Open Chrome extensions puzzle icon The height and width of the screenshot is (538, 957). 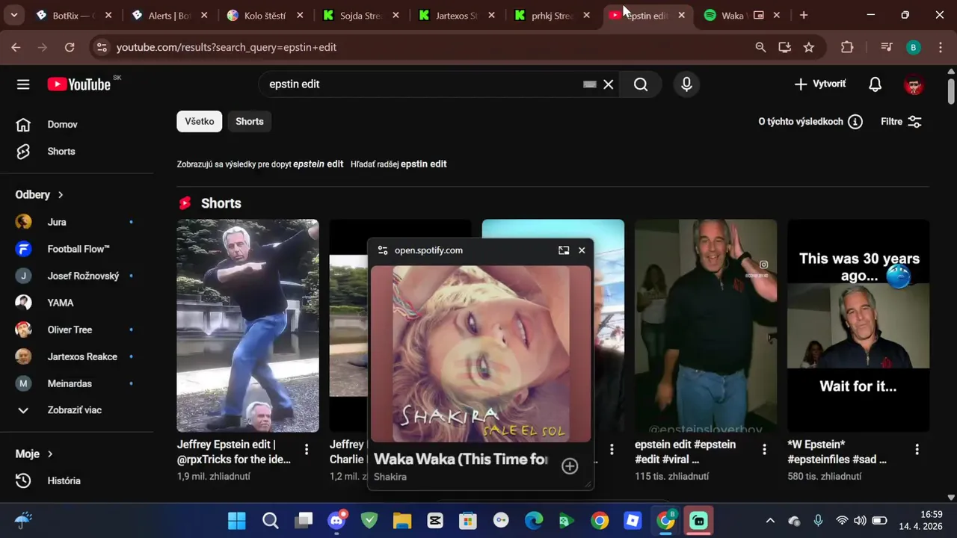click(846, 47)
